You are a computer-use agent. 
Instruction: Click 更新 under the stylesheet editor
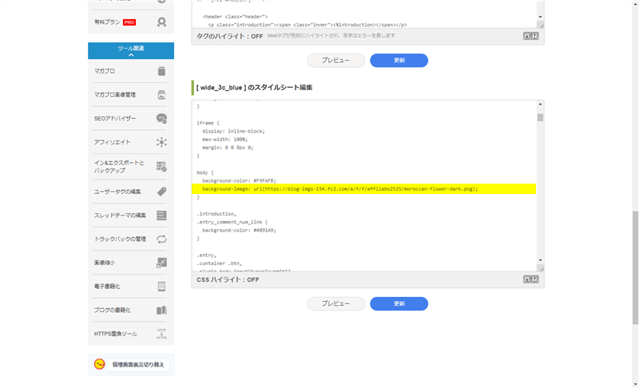pos(399,303)
